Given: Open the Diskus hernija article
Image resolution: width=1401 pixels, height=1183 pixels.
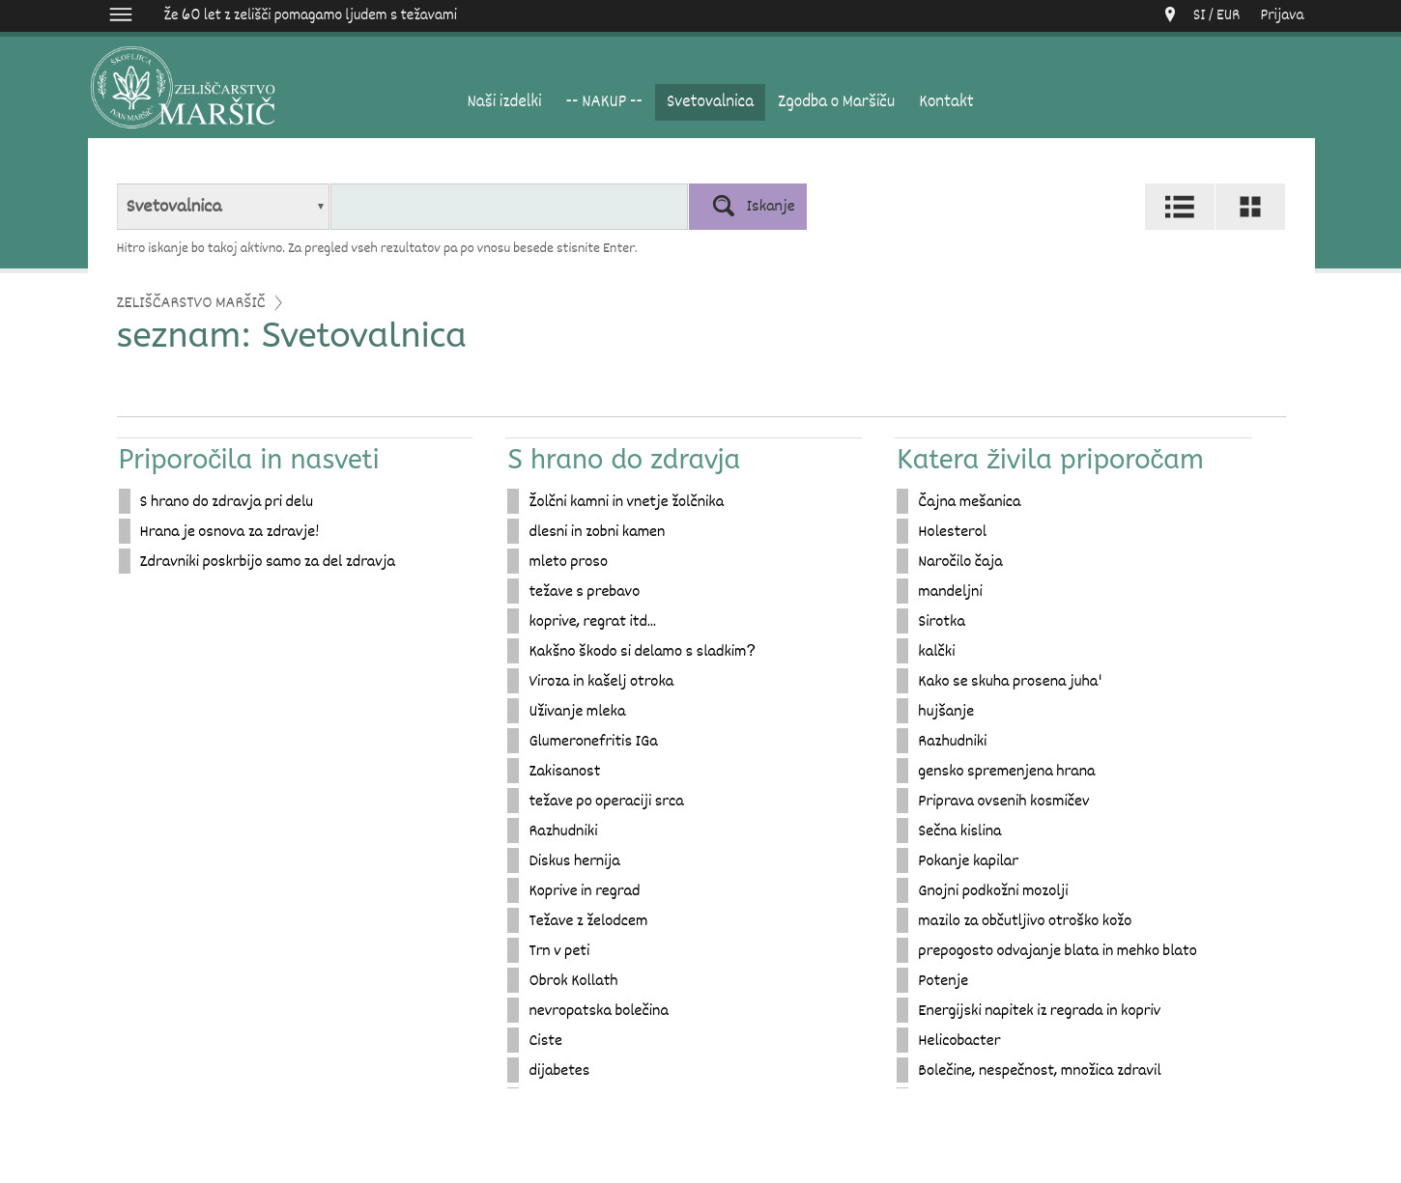Looking at the screenshot, I should pos(574,860).
